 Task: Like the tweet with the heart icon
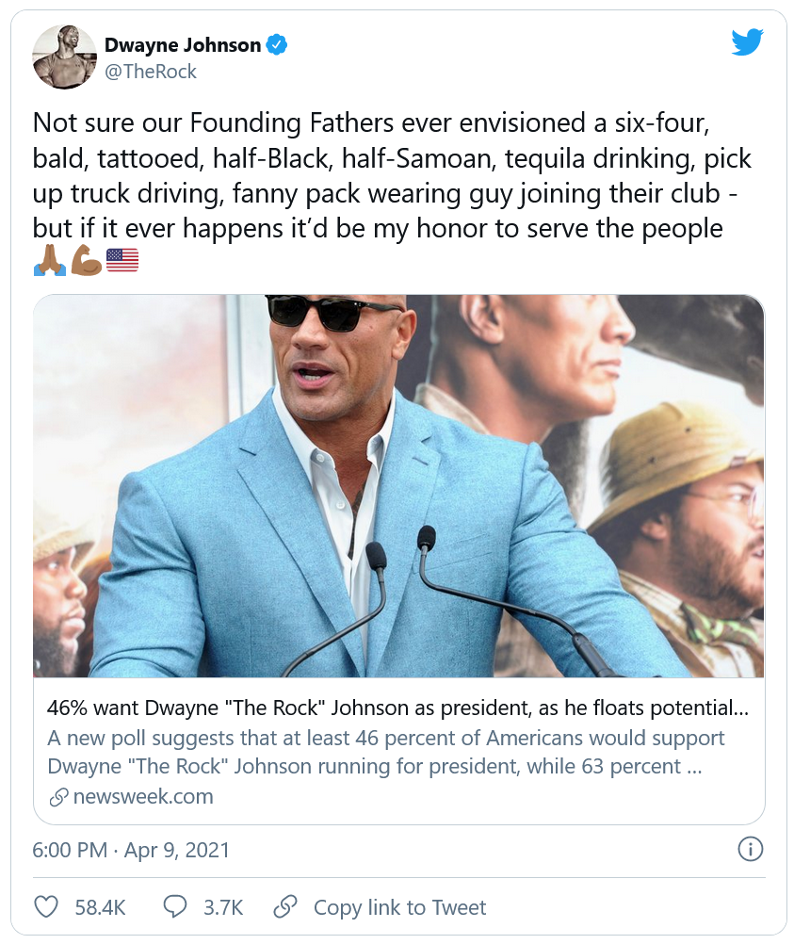point(46,907)
